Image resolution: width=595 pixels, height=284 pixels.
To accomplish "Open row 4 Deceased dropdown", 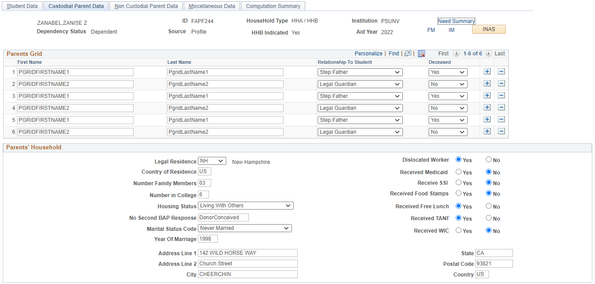I will click(448, 108).
